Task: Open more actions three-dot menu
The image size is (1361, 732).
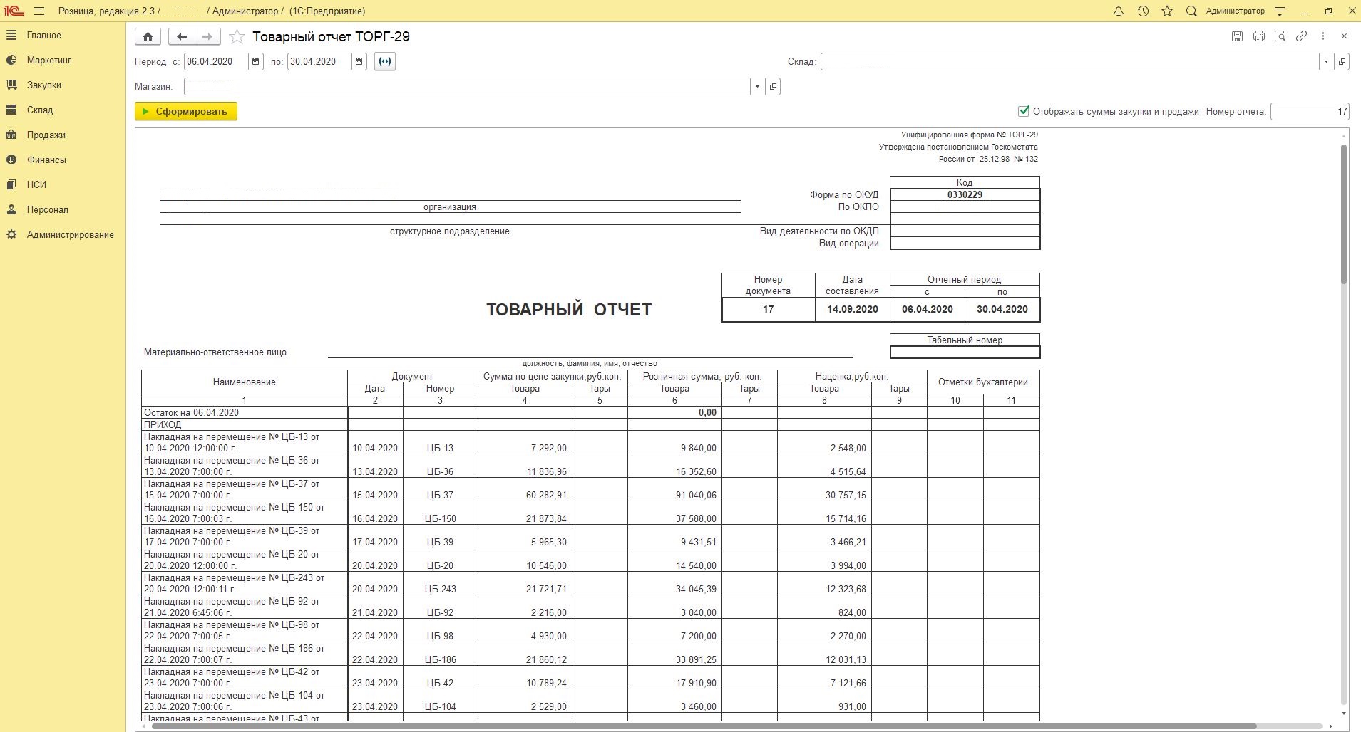Action: [1323, 36]
